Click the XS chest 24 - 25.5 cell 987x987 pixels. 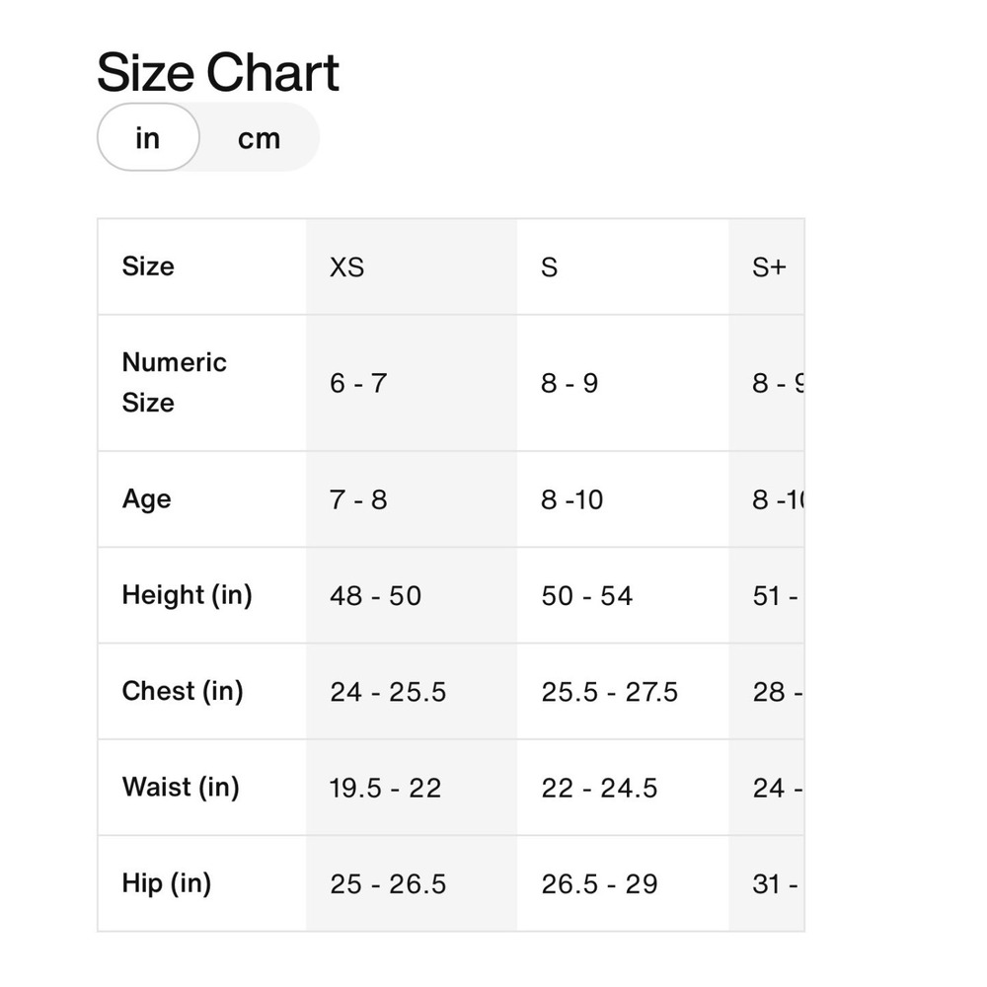(x=412, y=691)
